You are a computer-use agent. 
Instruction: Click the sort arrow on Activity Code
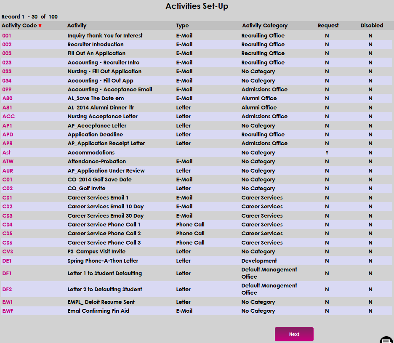(40, 25)
